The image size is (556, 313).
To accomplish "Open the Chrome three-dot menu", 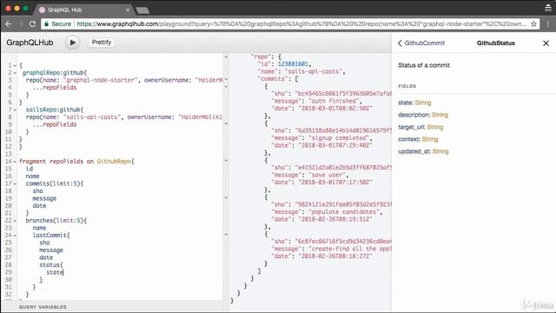I will click(x=548, y=24).
